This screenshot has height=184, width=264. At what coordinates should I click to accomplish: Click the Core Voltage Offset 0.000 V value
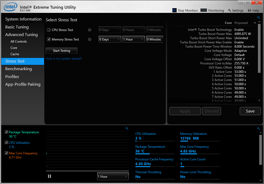click(x=239, y=59)
